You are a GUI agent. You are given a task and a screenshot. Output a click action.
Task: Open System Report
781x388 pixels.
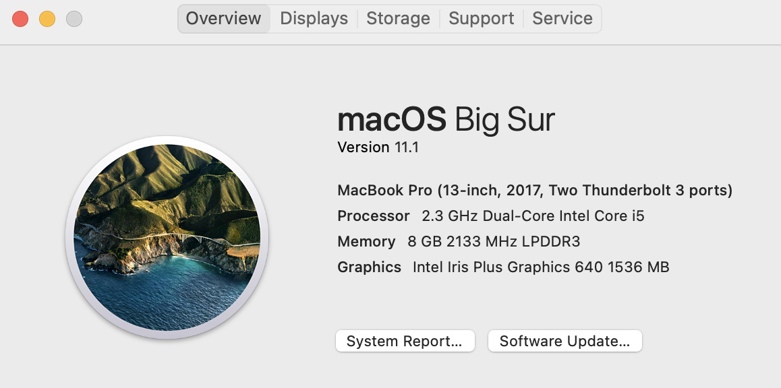pyautogui.click(x=405, y=342)
